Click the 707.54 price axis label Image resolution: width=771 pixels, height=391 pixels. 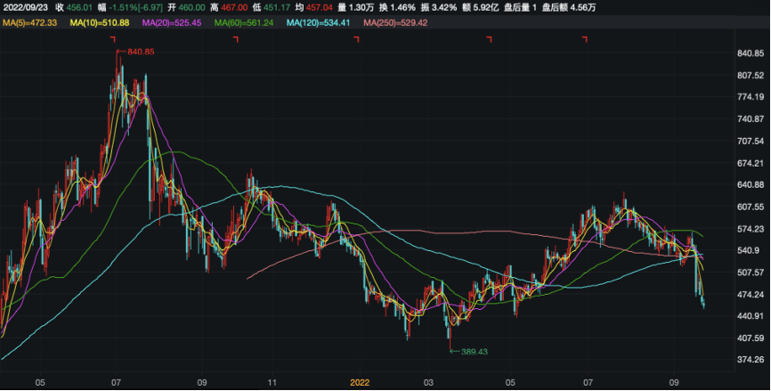coord(751,141)
